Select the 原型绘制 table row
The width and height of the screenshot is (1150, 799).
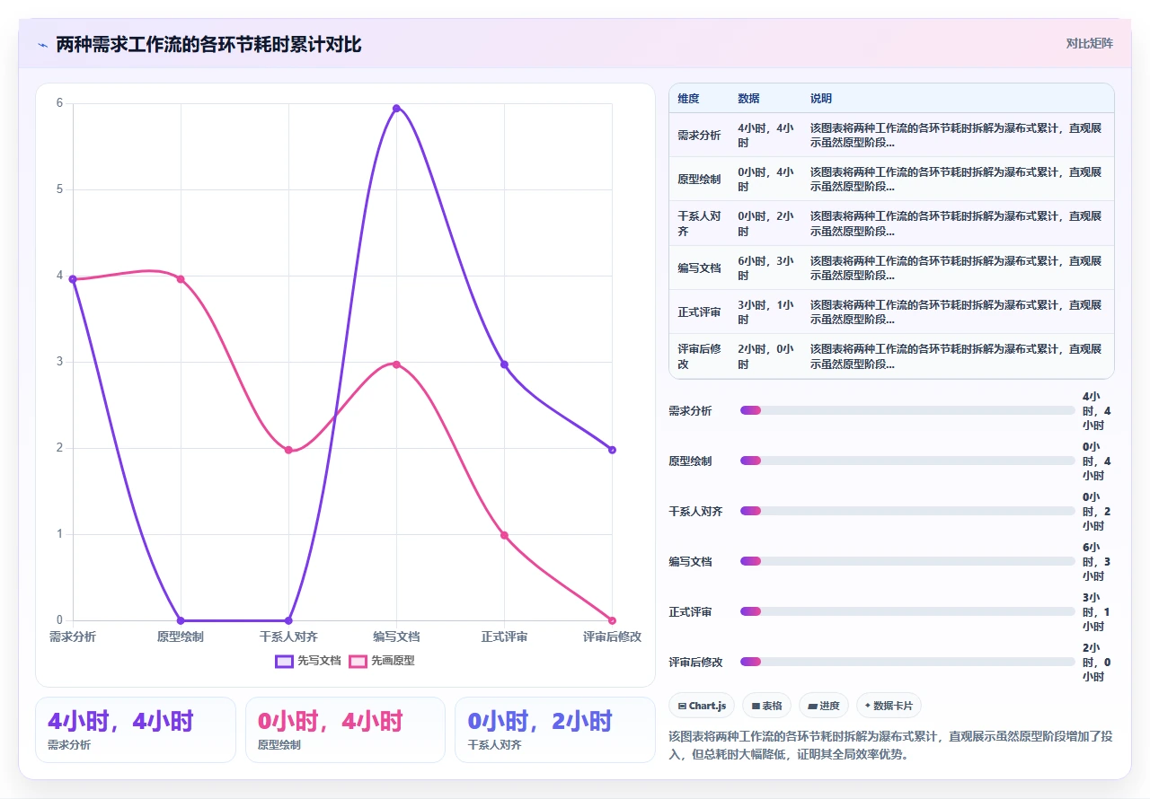(891, 179)
